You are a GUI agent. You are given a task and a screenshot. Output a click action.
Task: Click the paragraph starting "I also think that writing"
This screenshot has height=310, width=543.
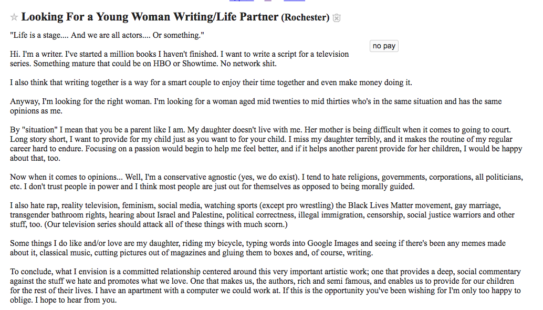211,82
